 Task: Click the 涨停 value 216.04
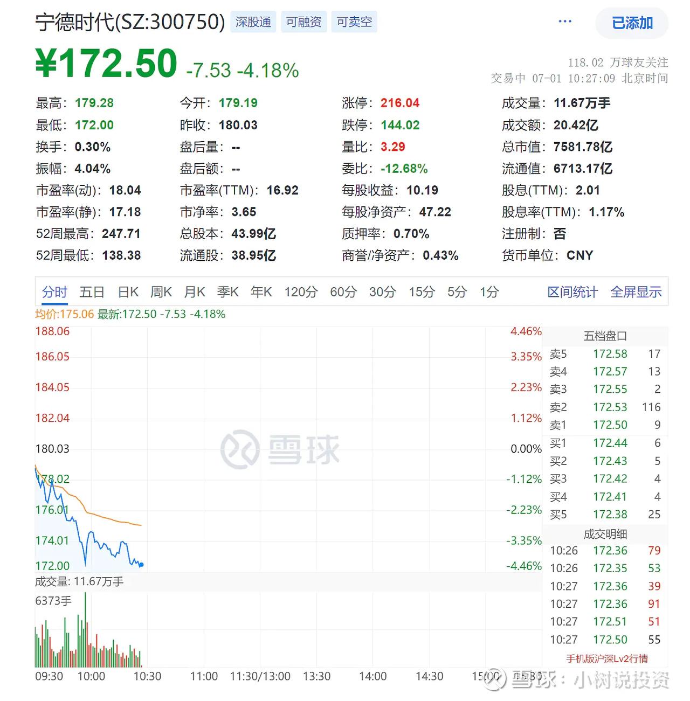[400, 103]
